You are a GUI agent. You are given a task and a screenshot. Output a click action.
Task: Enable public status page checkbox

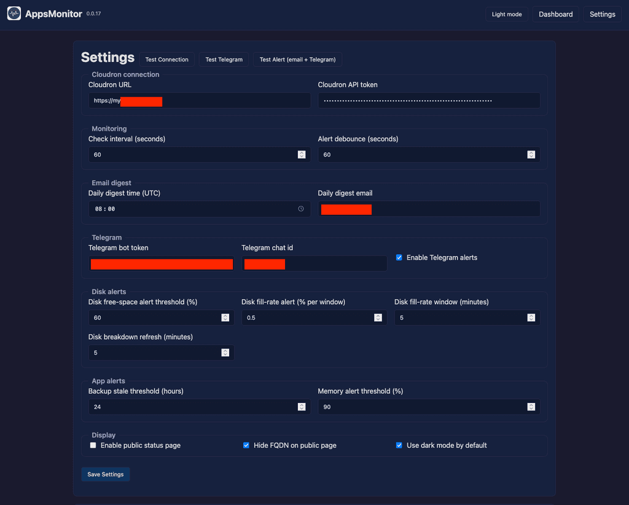[93, 445]
